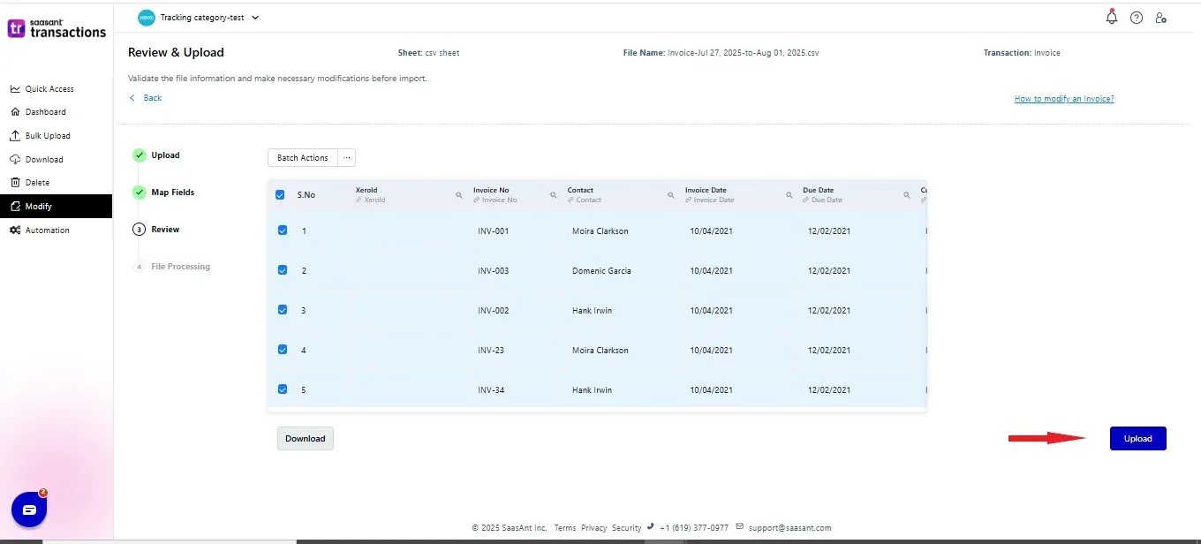This screenshot has width=1201, height=544.
Task: Click the Dashboard home icon
Action: tap(15, 112)
